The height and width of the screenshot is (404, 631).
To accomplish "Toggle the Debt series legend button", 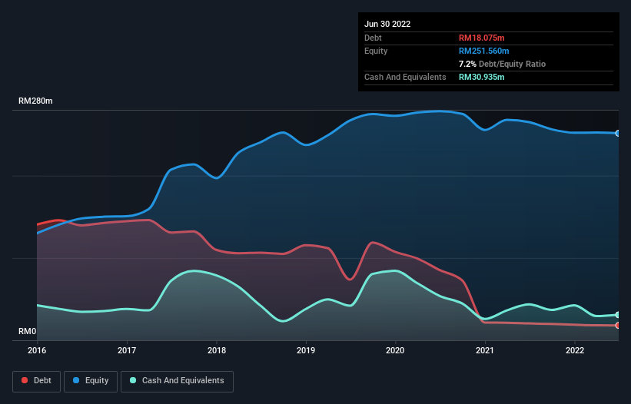I will coord(36,381).
